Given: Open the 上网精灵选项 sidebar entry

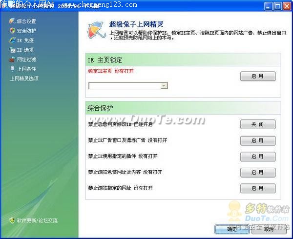Looking at the screenshot, I should click(24, 78).
